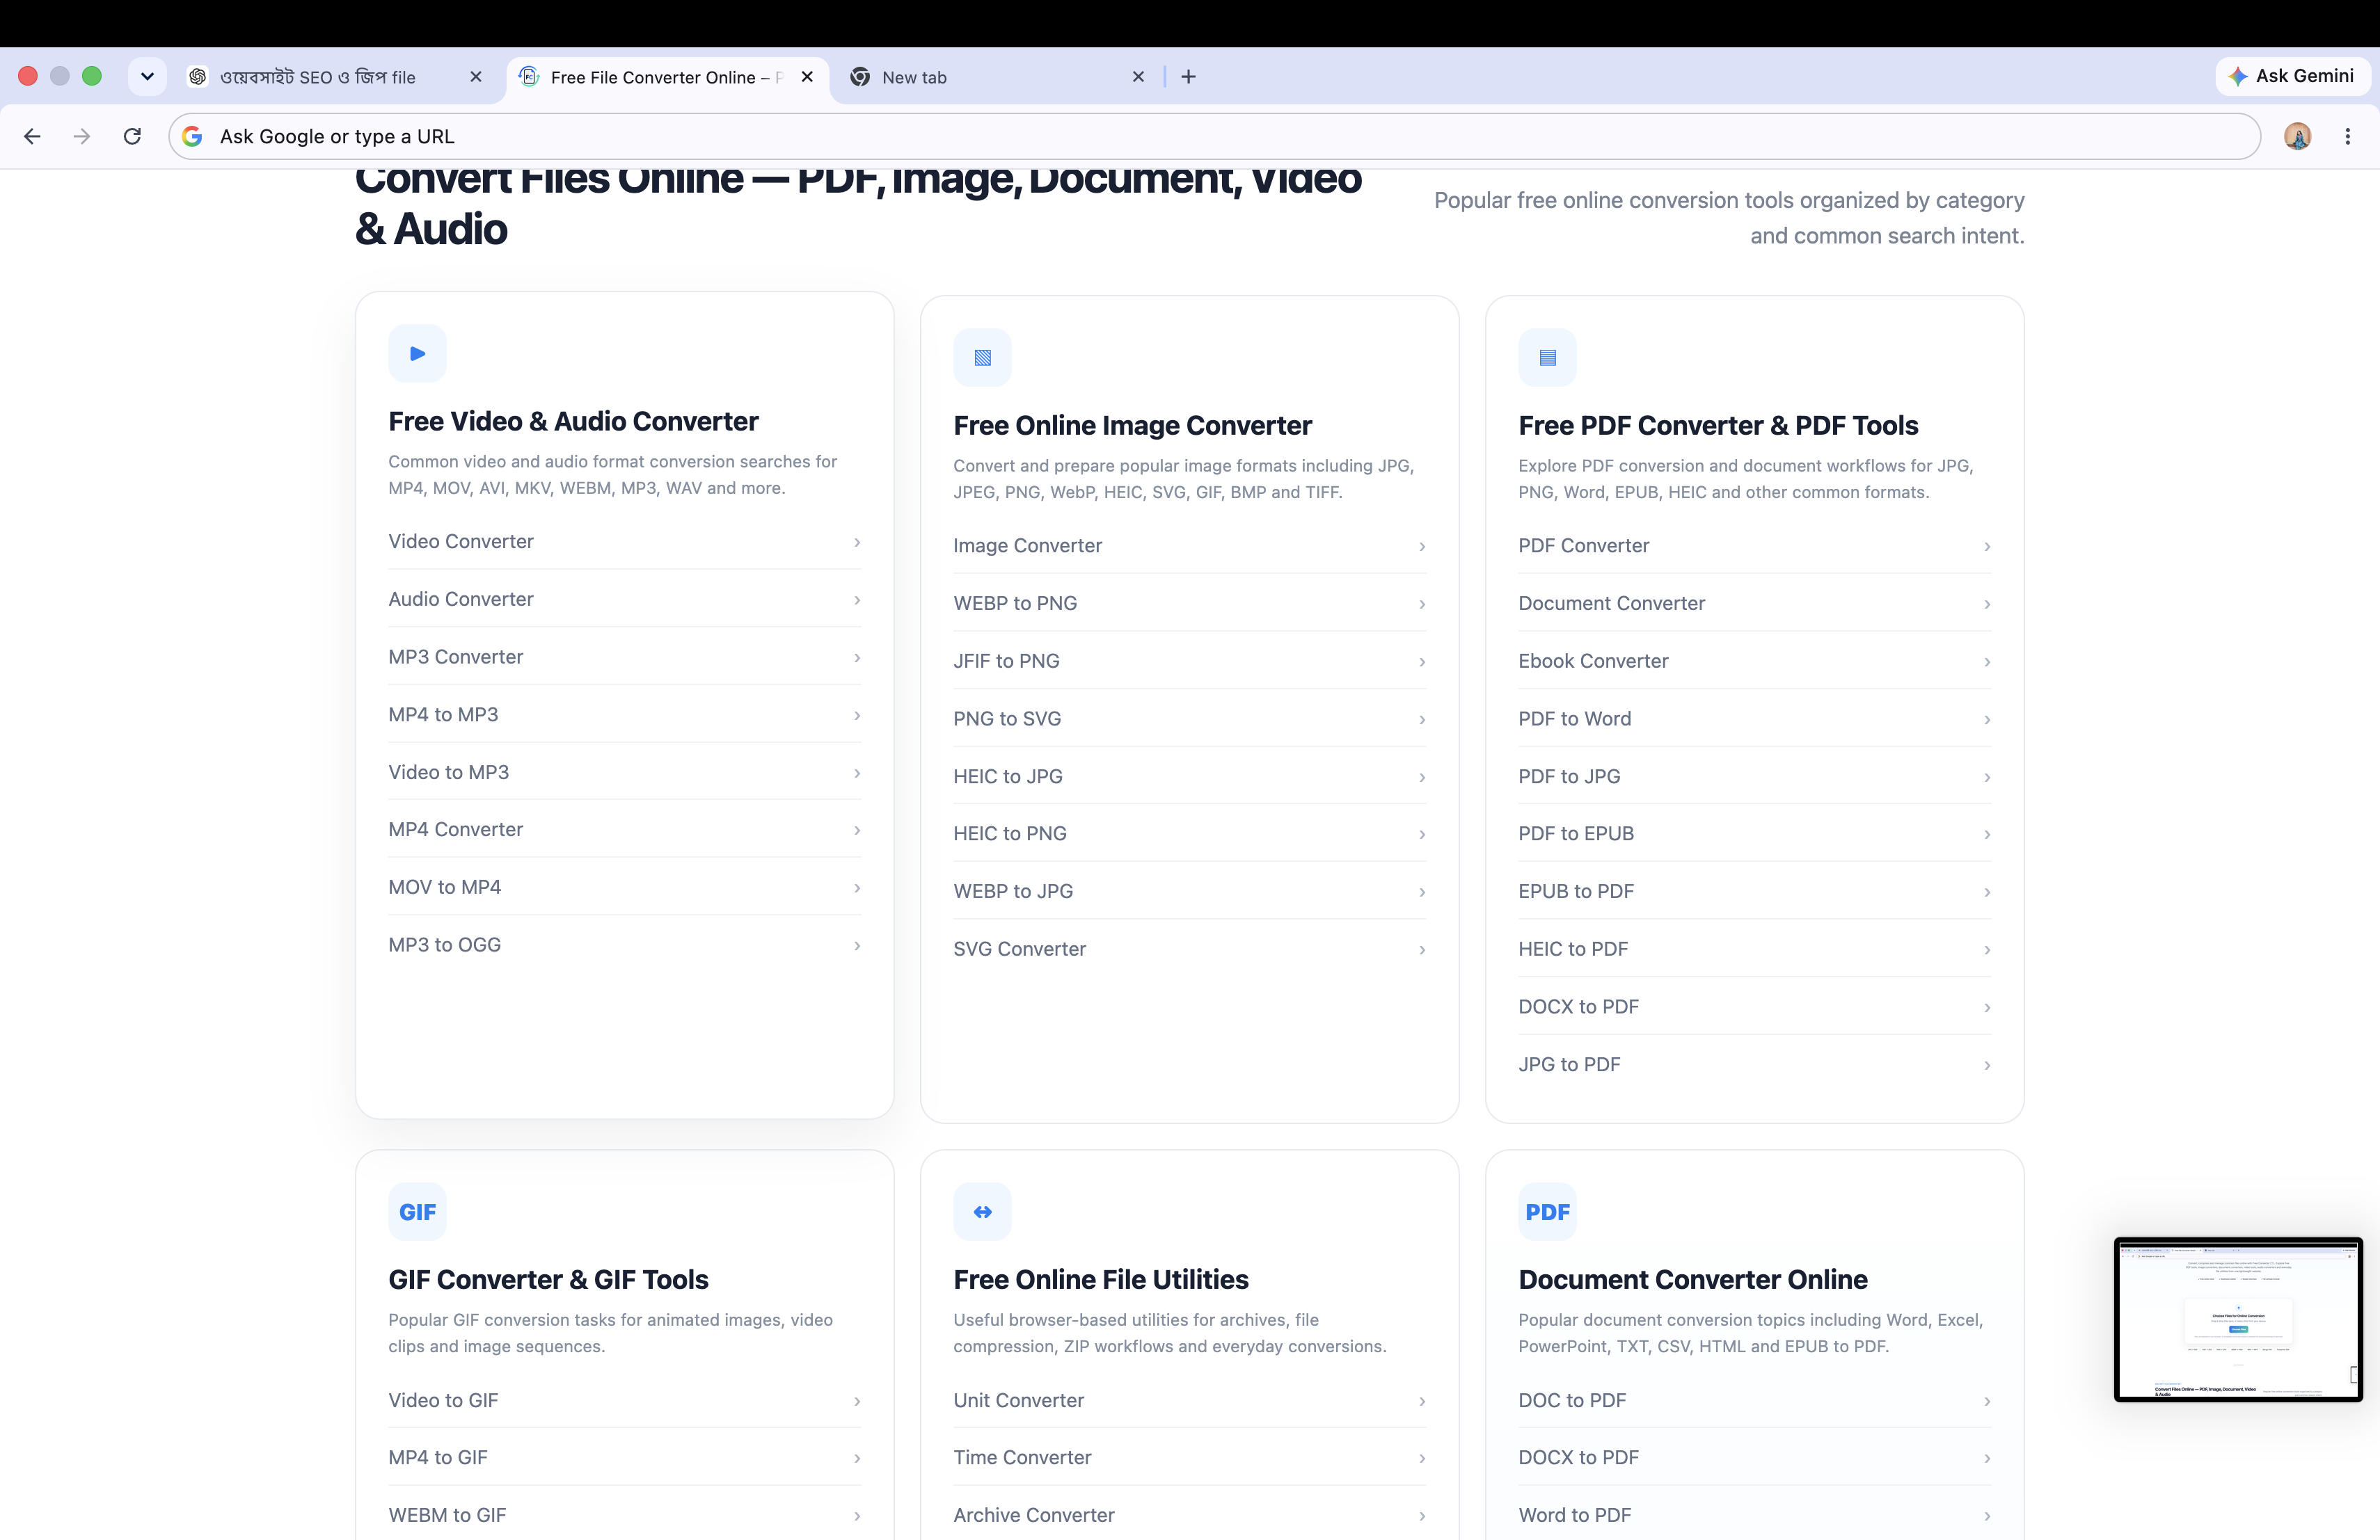2380x1540 pixels.
Task: Click the PDF Converter & PDF Tools icon
Action: [x=1547, y=358]
